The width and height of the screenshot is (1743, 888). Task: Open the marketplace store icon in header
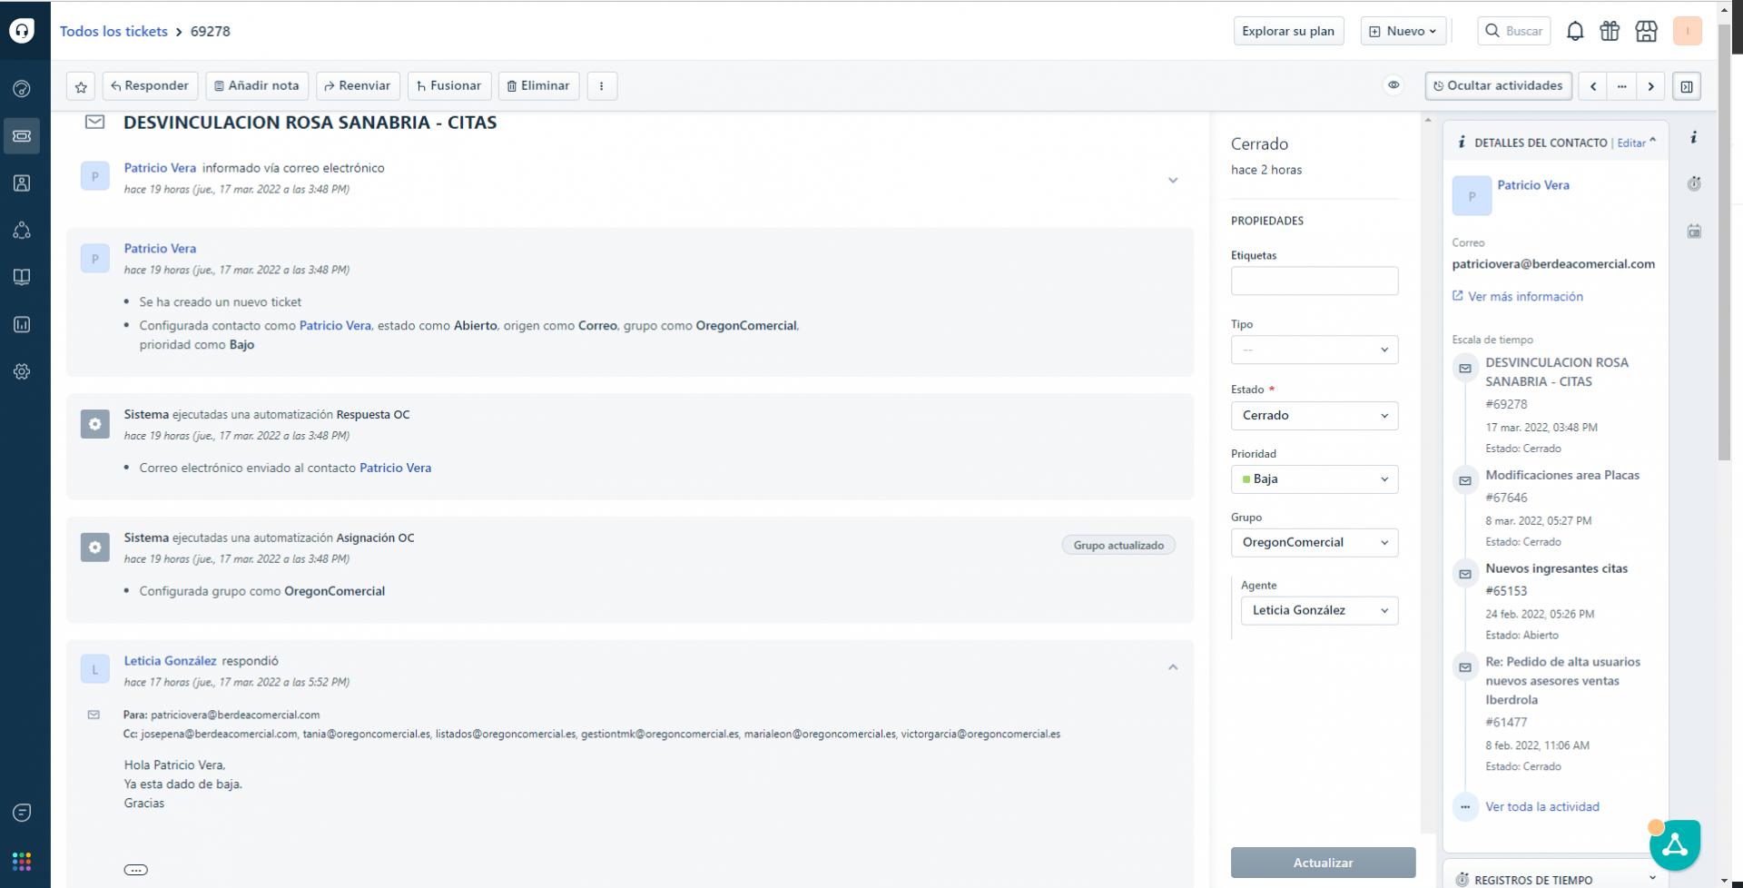click(1646, 31)
